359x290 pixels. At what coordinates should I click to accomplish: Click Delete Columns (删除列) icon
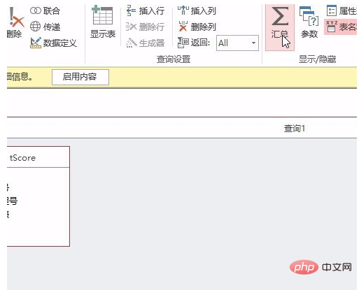[183, 27]
